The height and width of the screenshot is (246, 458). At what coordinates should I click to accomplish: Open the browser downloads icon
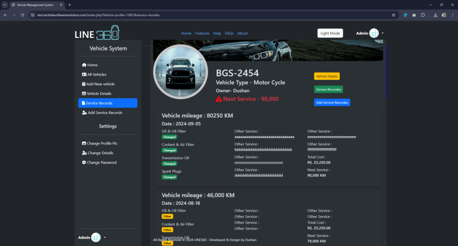(435, 15)
